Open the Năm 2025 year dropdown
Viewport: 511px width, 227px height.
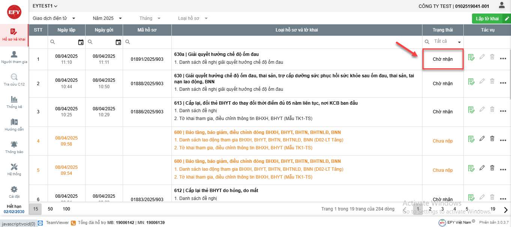click(x=108, y=18)
